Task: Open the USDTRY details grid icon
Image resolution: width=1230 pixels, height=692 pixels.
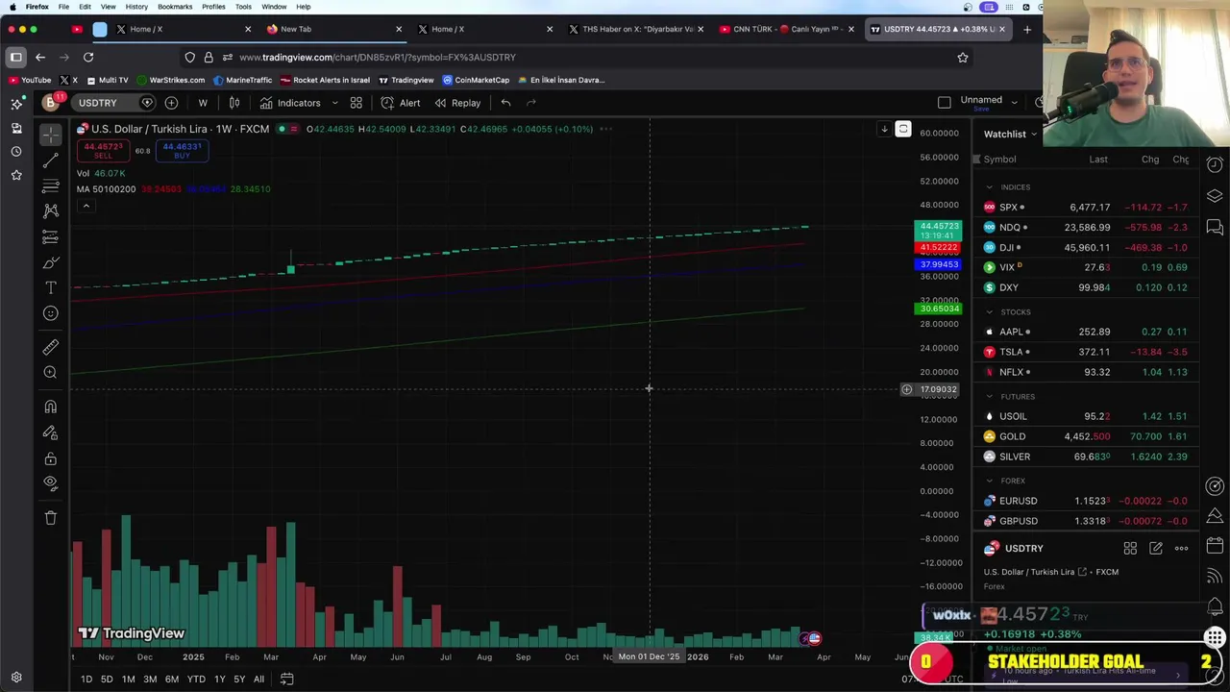Action: coord(1130,549)
